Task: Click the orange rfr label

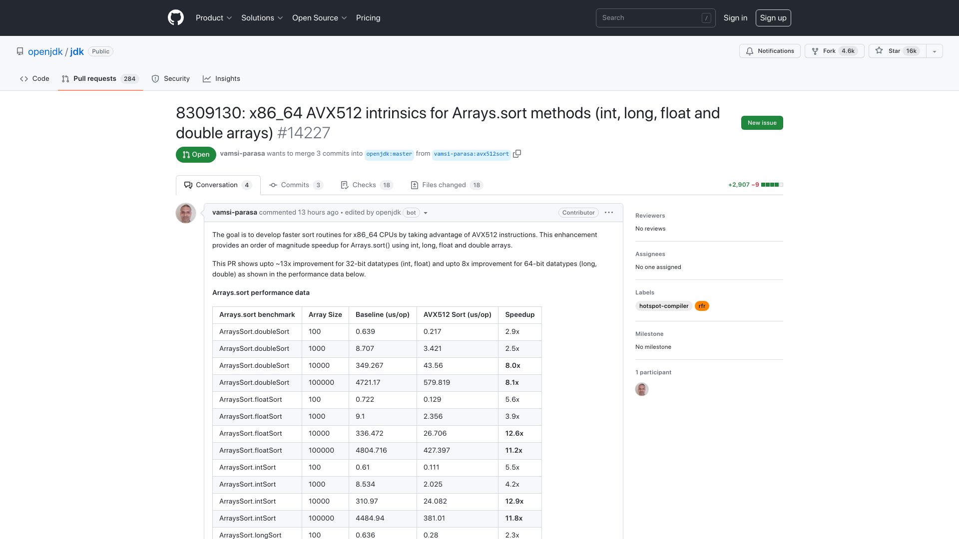Action: point(702,306)
